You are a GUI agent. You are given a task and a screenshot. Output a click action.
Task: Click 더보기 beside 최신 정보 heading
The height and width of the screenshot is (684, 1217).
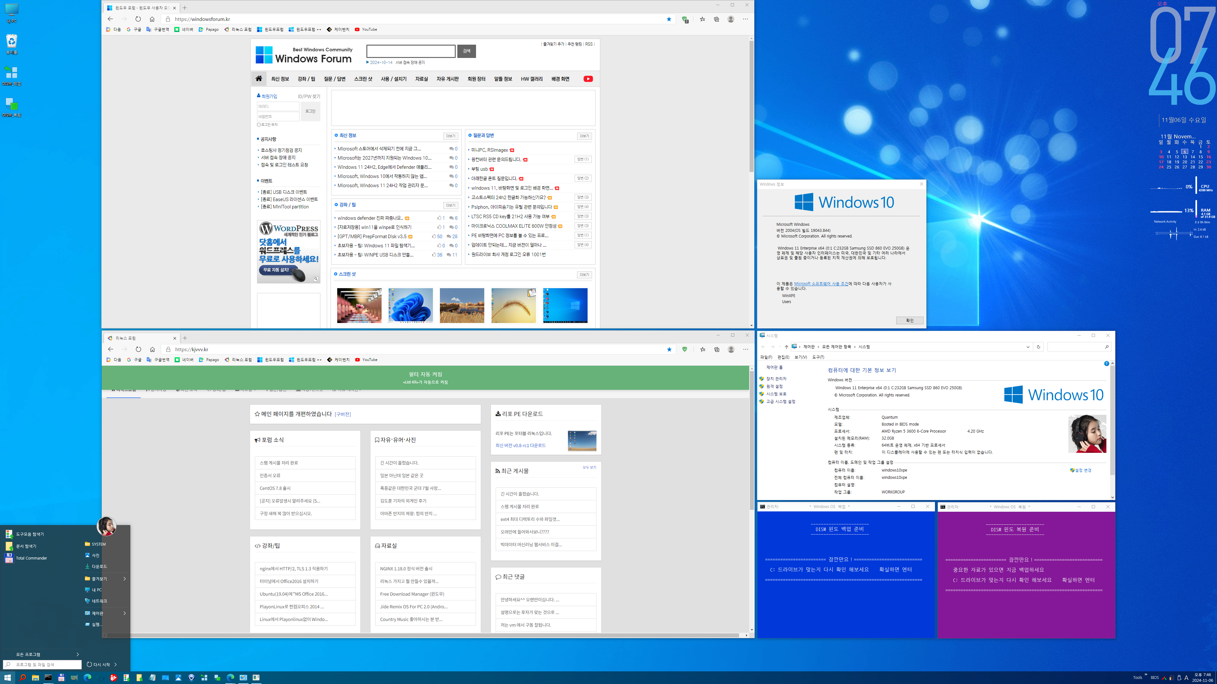[450, 136]
